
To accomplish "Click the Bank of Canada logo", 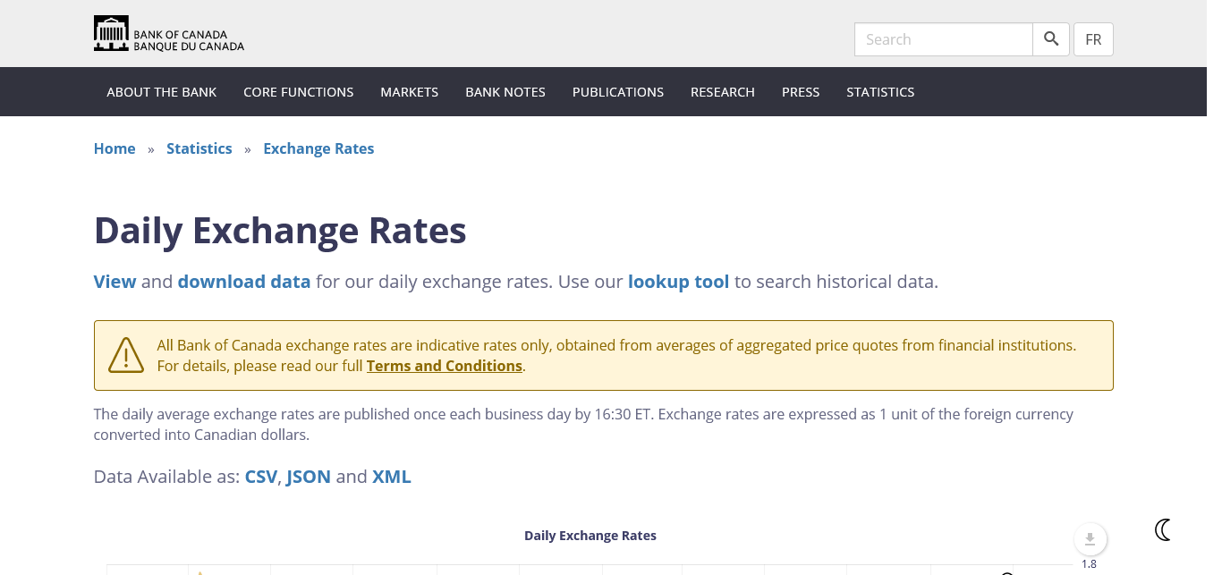I will [x=168, y=34].
